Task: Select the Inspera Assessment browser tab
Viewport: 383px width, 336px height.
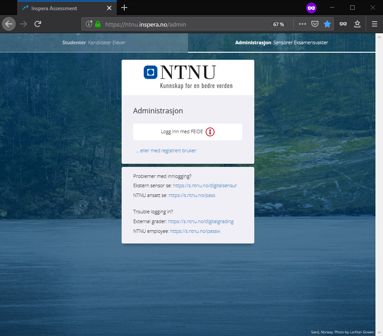Action: [67, 8]
